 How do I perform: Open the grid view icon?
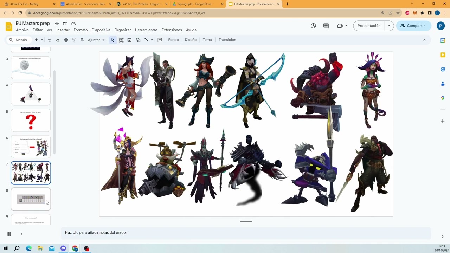pos(9,234)
